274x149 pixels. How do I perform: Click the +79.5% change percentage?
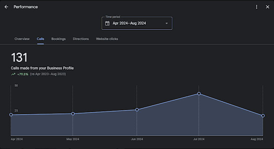23,74
